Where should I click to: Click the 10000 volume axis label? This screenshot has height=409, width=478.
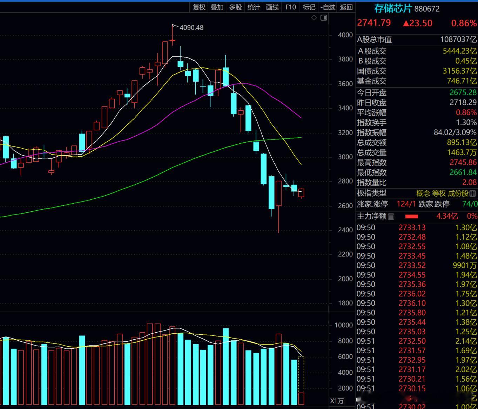pos(343,325)
